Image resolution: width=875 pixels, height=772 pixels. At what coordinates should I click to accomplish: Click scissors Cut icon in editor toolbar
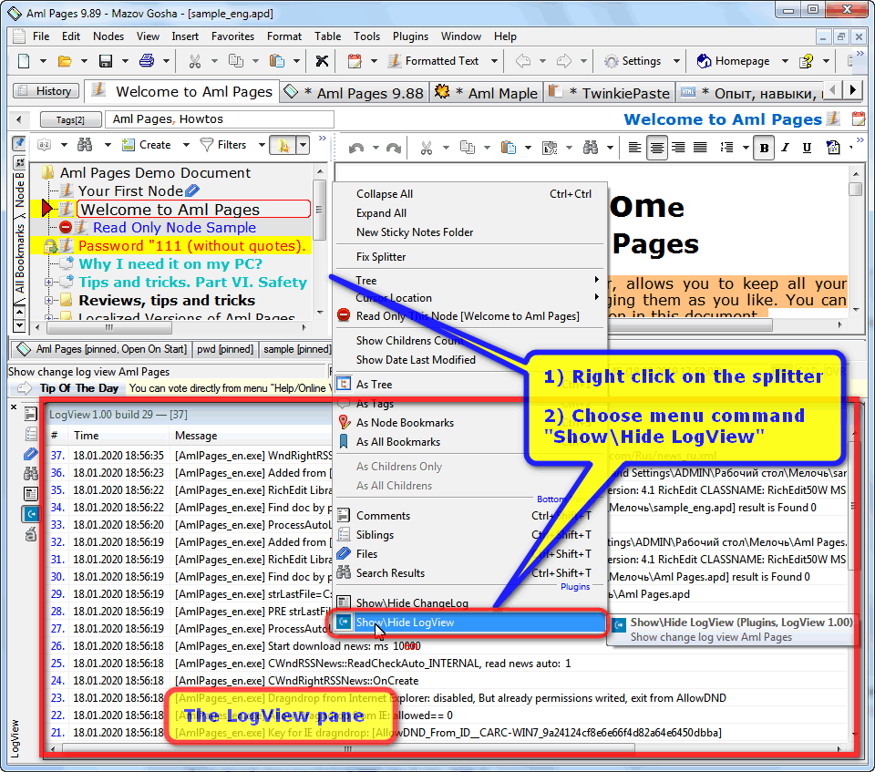click(427, 148)
